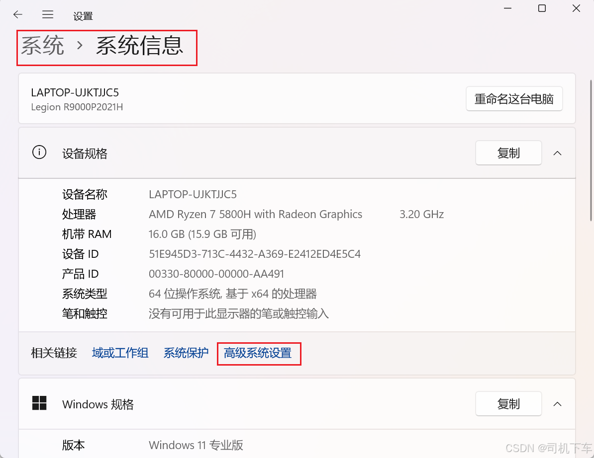
Task: Click the RAM value 16.0 GB
Action: [x=202, y=234]
